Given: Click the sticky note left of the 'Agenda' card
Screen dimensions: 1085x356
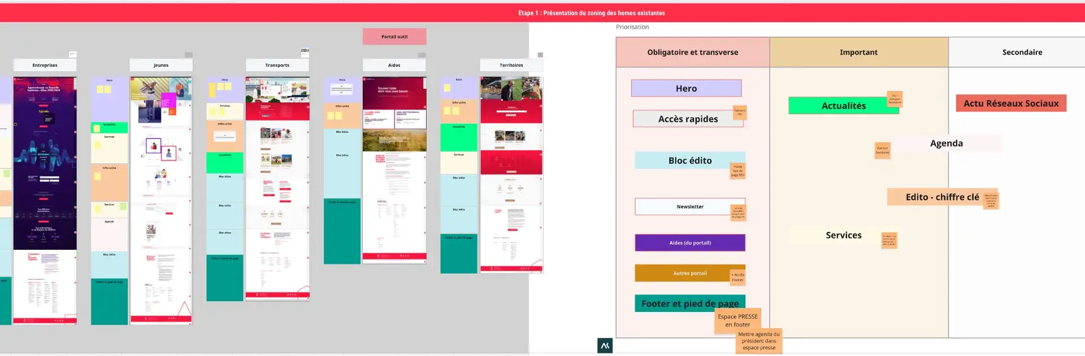Looking at the screenshot, I should pos(883,150).
